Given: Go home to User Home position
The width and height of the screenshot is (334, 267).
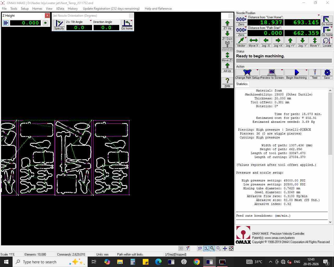Looking at the screenshot, I should coord(327,21).
